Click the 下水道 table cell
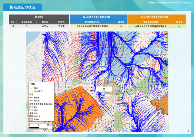Image resolution: width=194 pixels, height=137 pixels. pyautogui.click(x=61, y=26)
